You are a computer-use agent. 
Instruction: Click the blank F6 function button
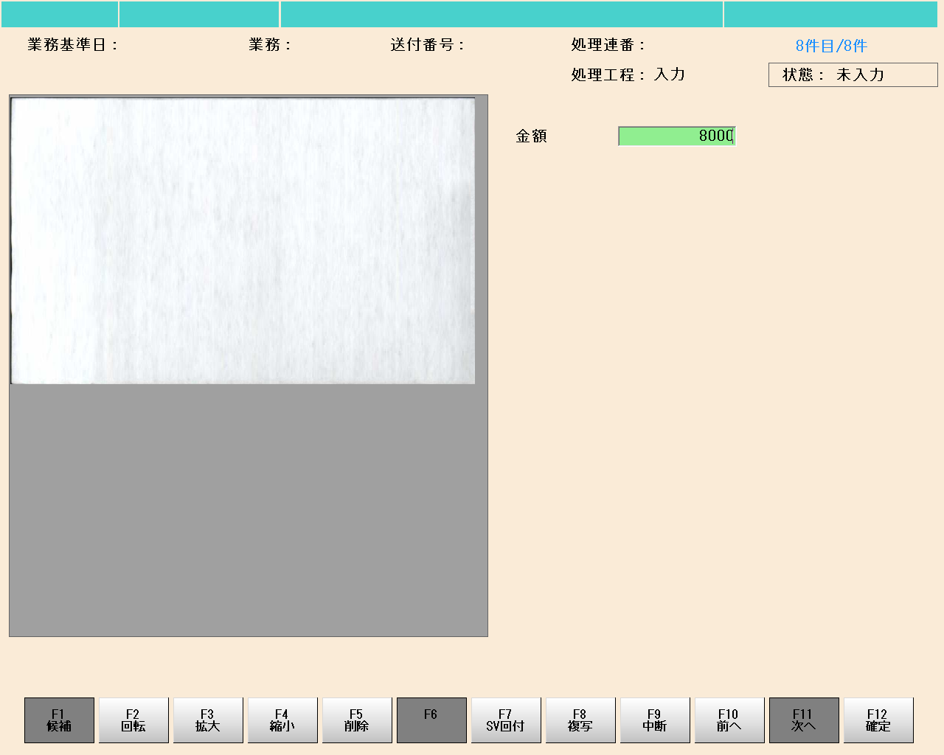click(431, 720)
